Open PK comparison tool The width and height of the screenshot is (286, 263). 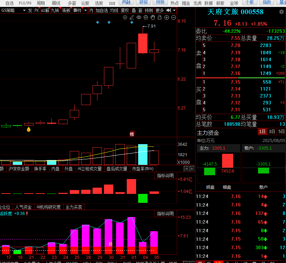point(37,10)
